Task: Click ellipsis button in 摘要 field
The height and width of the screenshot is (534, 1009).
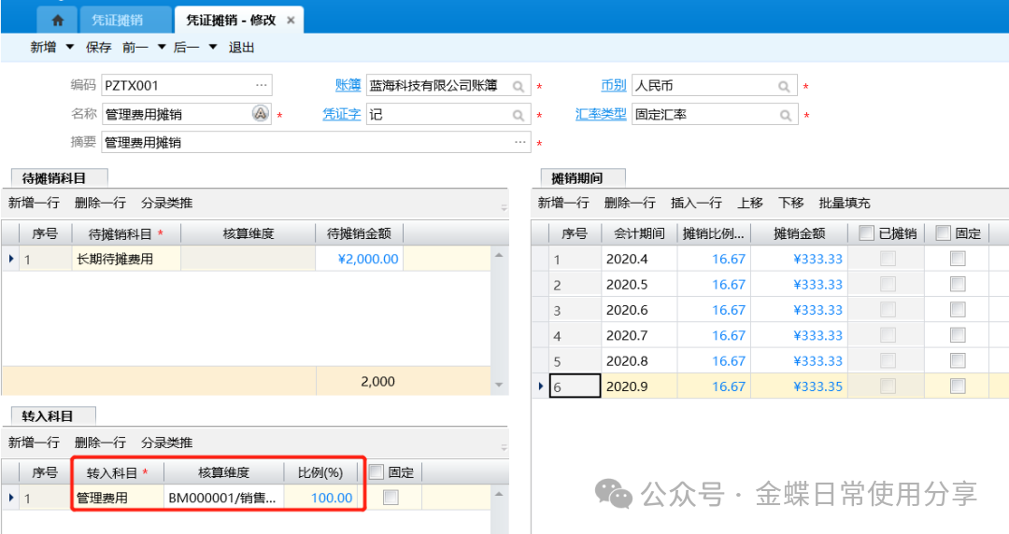Action: tap(520, 143)
